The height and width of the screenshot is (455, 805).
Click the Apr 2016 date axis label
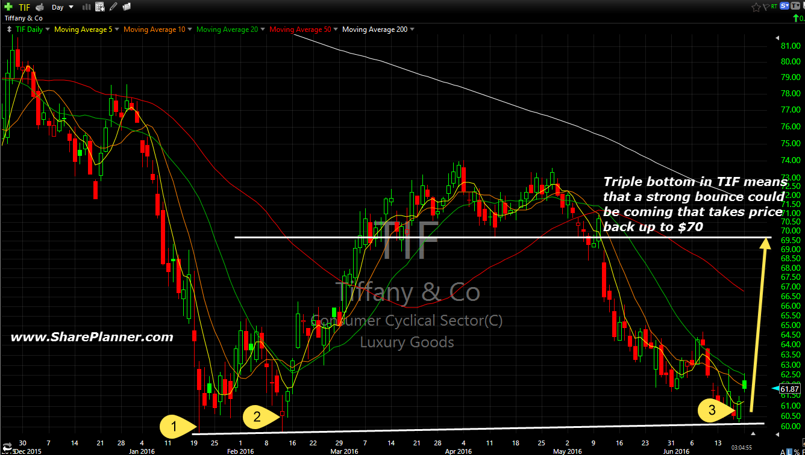click(458, 451)
